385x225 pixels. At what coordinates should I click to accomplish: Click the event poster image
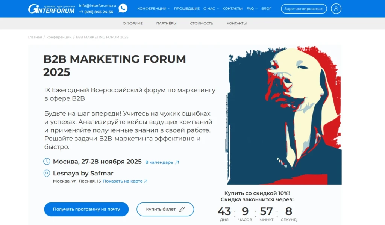pos(283,115)
